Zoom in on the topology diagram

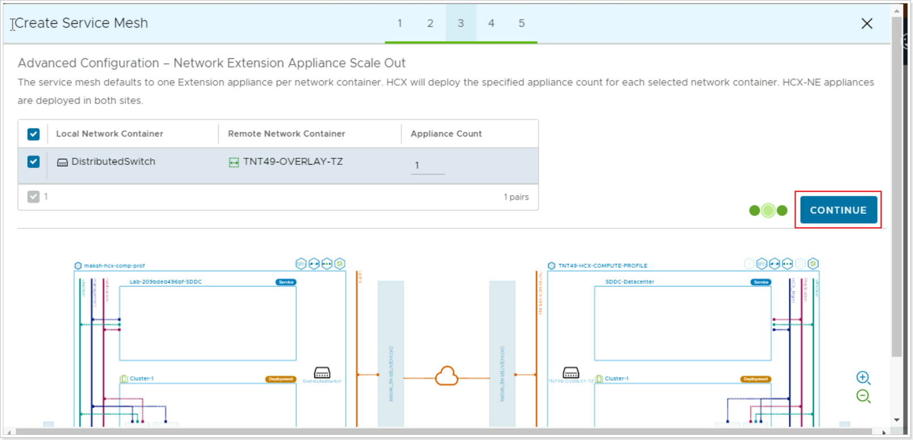pyautogui.click(x=863, y=378)
